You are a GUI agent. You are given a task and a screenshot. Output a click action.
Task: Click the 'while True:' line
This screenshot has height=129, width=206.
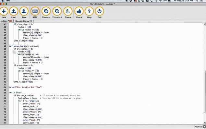15,93
